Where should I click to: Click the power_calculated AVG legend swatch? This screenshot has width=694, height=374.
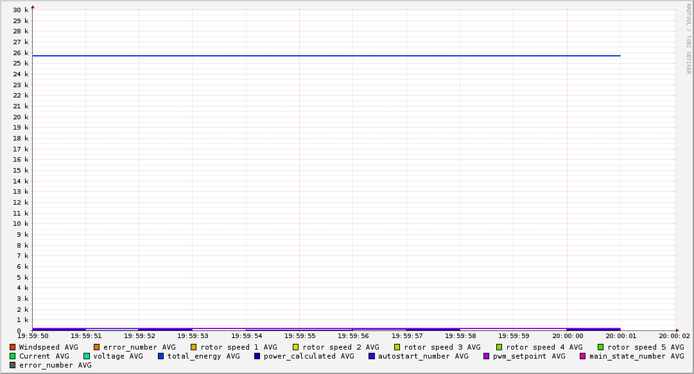(257, 356)
